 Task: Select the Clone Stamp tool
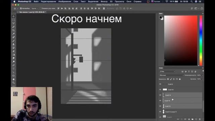[x=13, y=44]
